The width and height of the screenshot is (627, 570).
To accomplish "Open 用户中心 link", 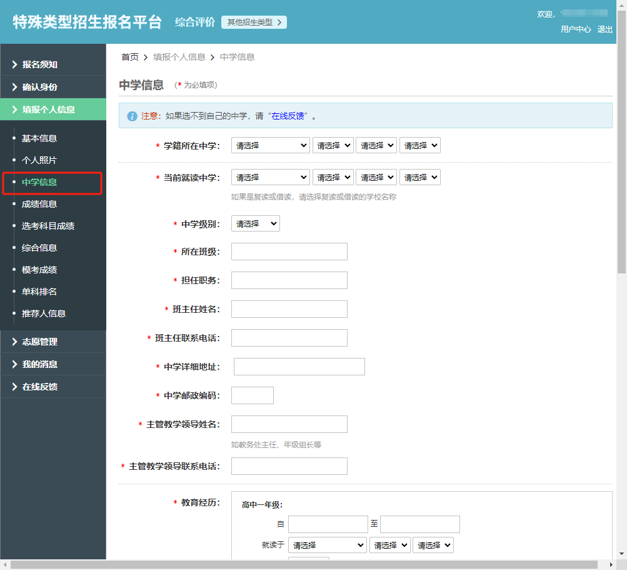I will [575, 29].
